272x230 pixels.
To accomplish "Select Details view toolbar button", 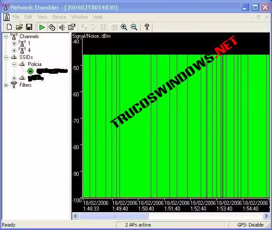I will [x=114, y=27].
